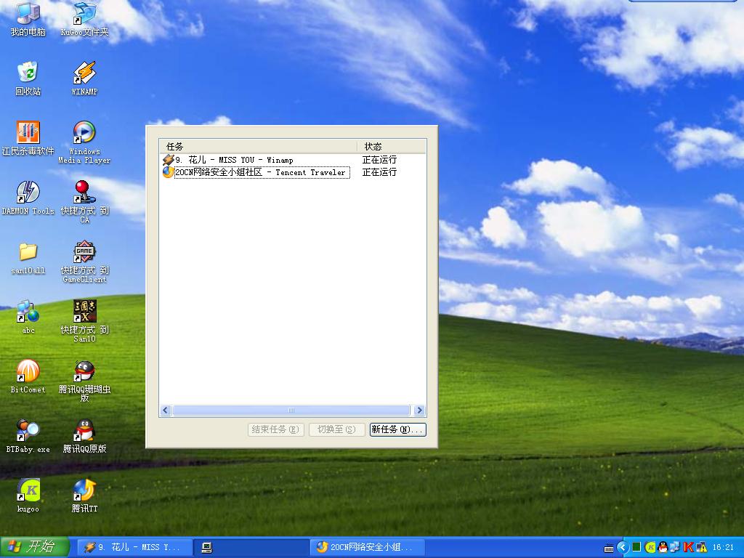Open the 我的电脑 desktop icon
744x558 pixels.
28,19
